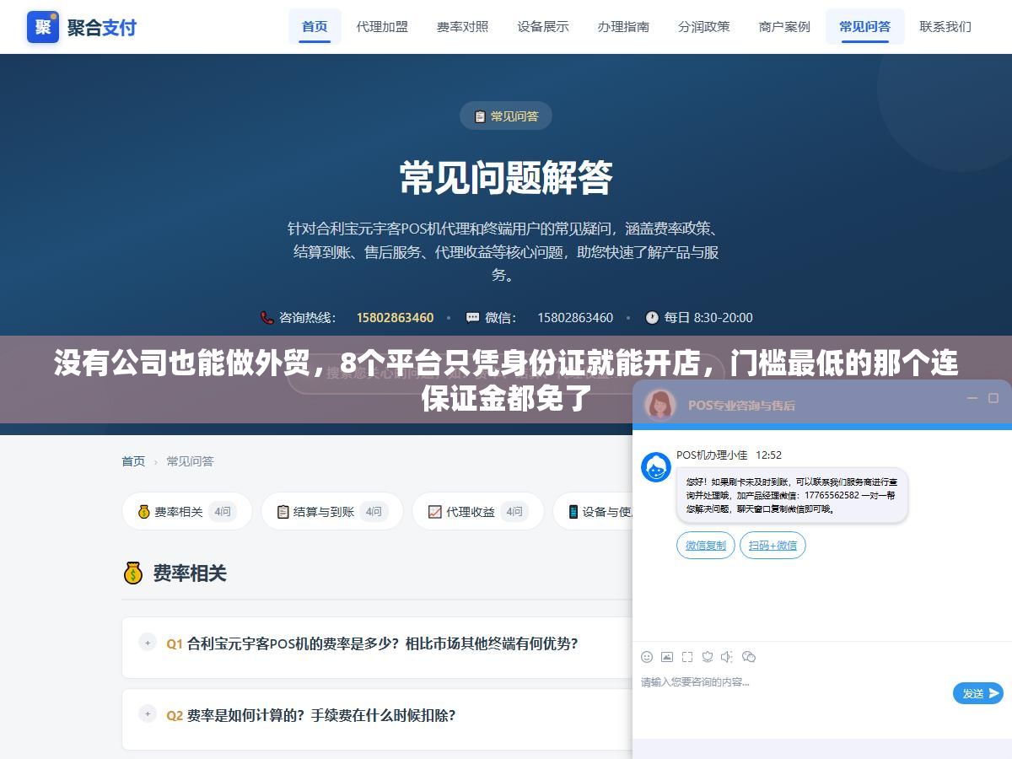Viewport: 1012px width, 759px height.
Task: Select the 代理收益 category filter
Action: pyautogui.click(x=477, y=511)
